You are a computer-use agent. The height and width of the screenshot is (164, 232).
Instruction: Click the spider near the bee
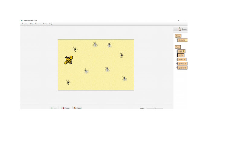75,49
